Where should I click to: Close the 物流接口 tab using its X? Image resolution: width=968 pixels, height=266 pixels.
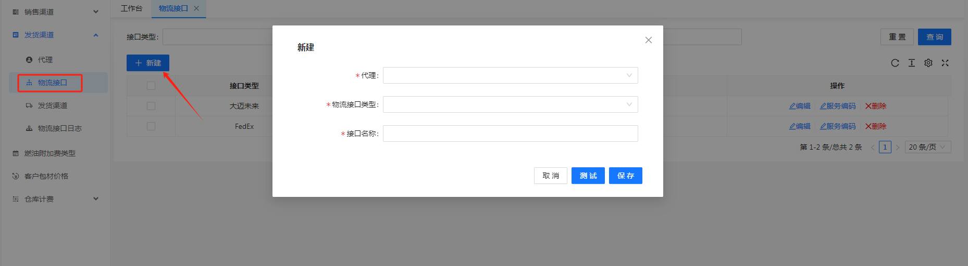(x=196, y=8)
